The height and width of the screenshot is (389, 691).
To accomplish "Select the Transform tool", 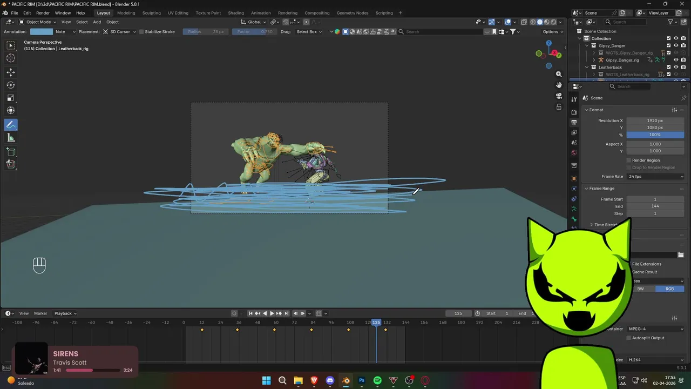I will [x=11, y=110].
